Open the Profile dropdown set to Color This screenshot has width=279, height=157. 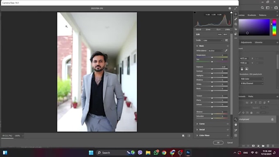pos(213,40)
